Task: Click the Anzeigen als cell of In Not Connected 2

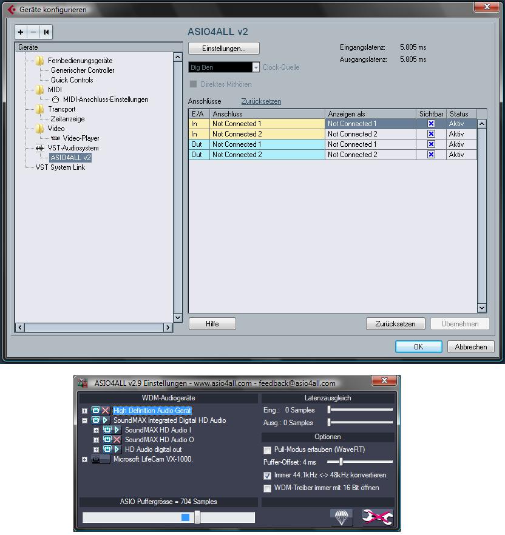Action: [x=370, y=133]
